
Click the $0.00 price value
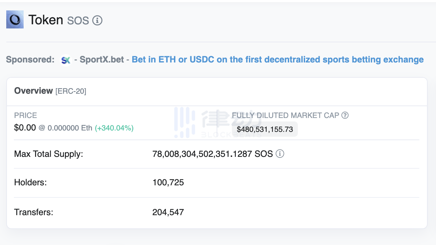25,128
